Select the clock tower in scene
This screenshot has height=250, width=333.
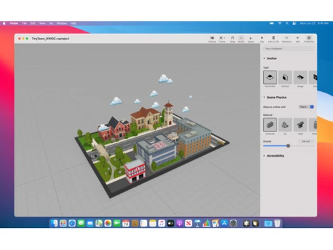tap(168, 113)
